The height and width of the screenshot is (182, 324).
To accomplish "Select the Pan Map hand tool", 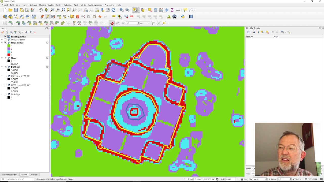I will pos(41,10).
